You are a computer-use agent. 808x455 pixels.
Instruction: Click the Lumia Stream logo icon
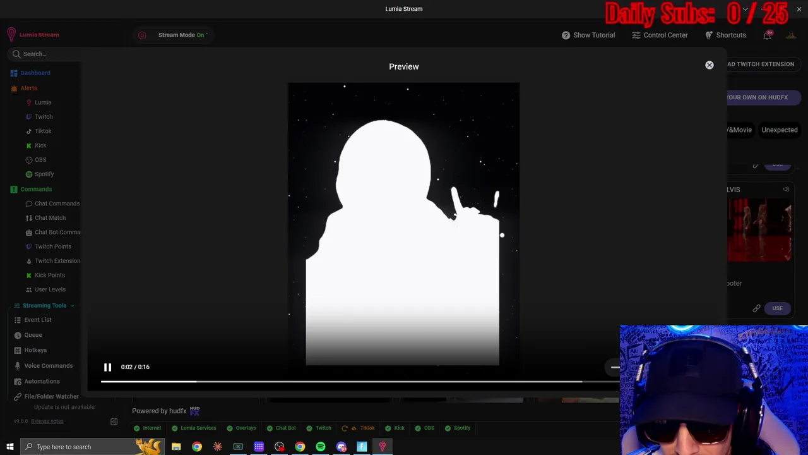click(x=11, y=35)
